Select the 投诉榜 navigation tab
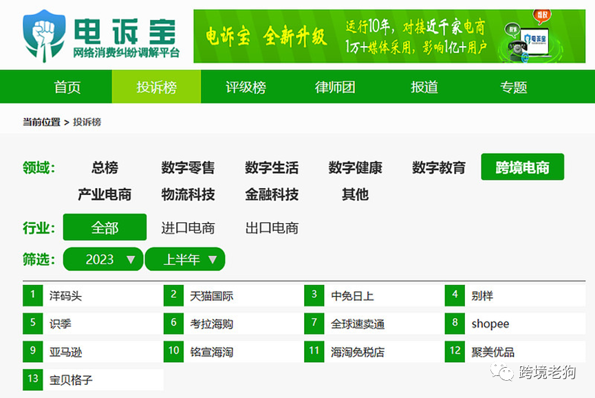Viewport: 595px width, 398px height. [x=156, y=87]
